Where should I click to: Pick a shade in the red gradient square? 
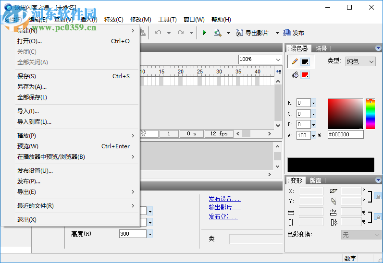pos(346,114)
